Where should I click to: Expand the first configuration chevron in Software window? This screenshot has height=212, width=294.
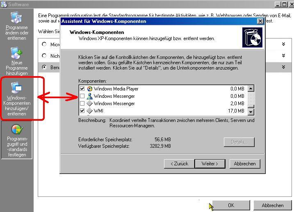pyautogui.click(x=283, y=44)
